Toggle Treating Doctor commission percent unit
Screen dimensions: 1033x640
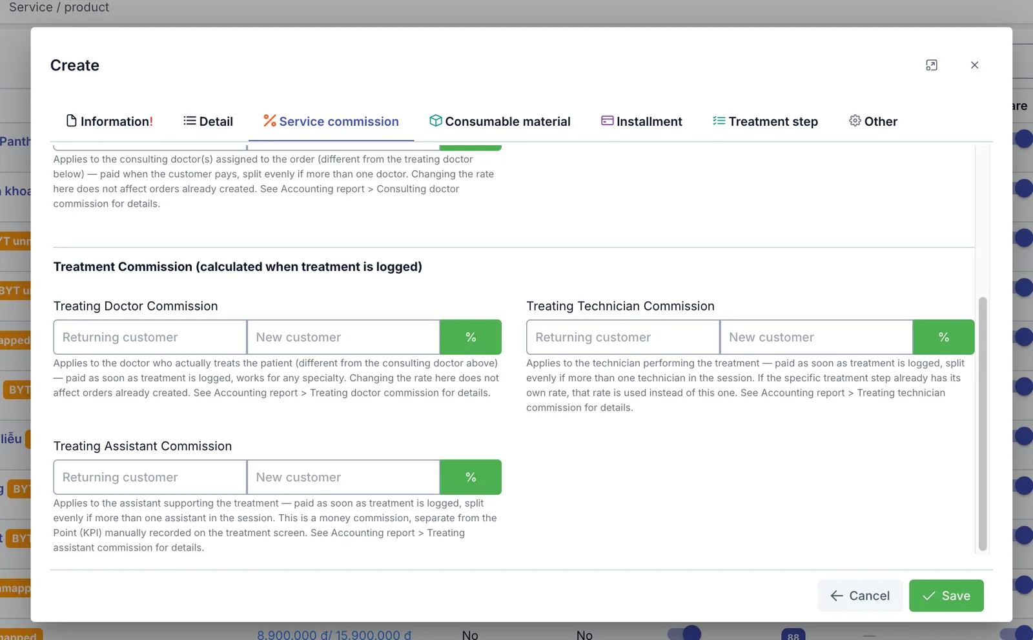pyautogui.click(x=471, y=337)
